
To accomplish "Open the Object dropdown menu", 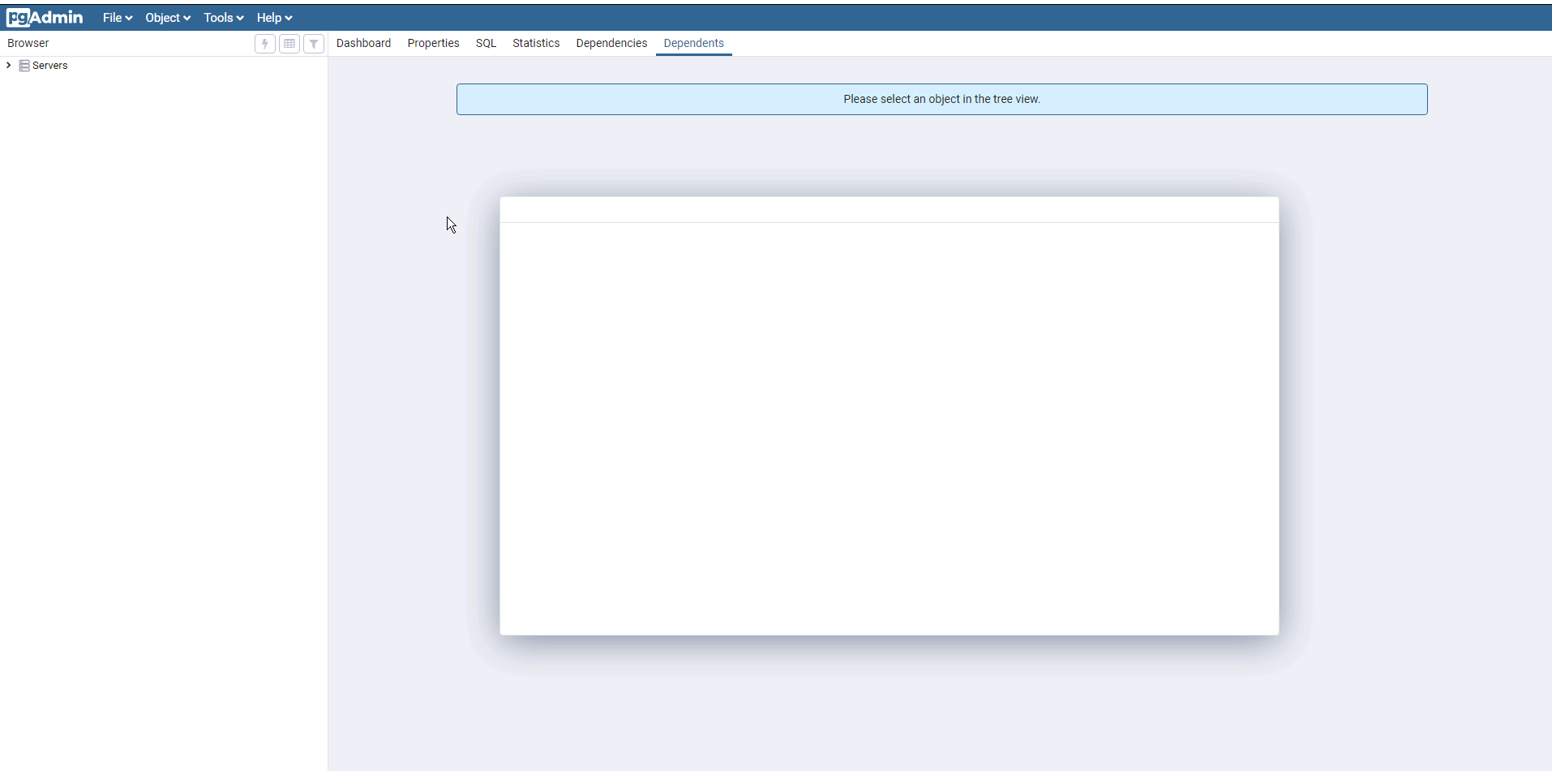I will pyautogui.click(x=167, y=18).
